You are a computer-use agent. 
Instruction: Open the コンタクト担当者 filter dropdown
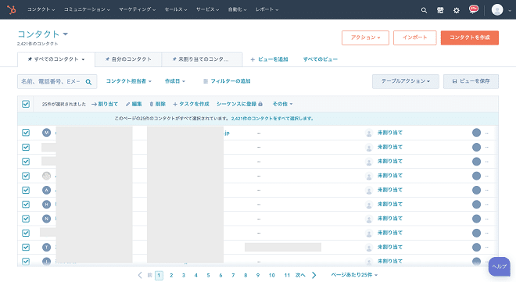click(128, 81)
